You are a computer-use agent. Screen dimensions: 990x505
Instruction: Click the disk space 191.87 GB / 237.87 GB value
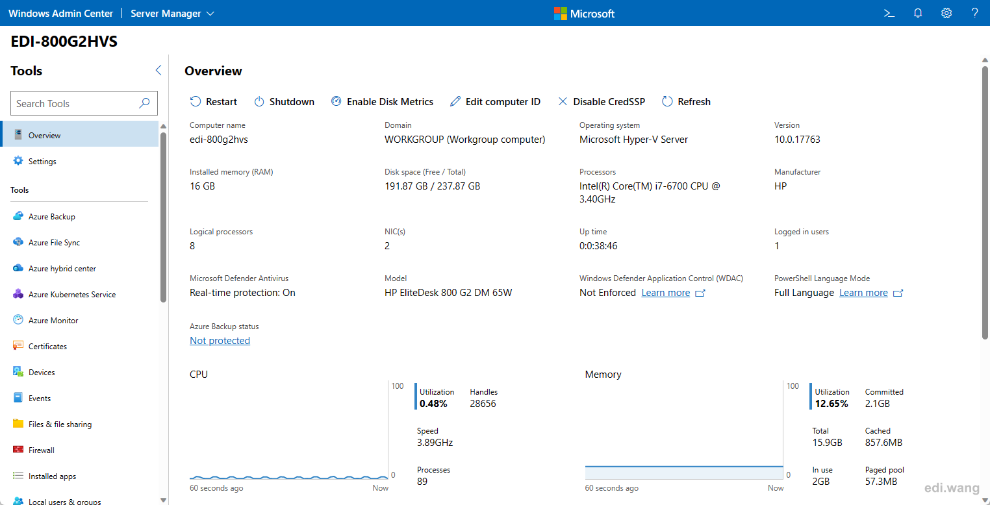point(433,186)
